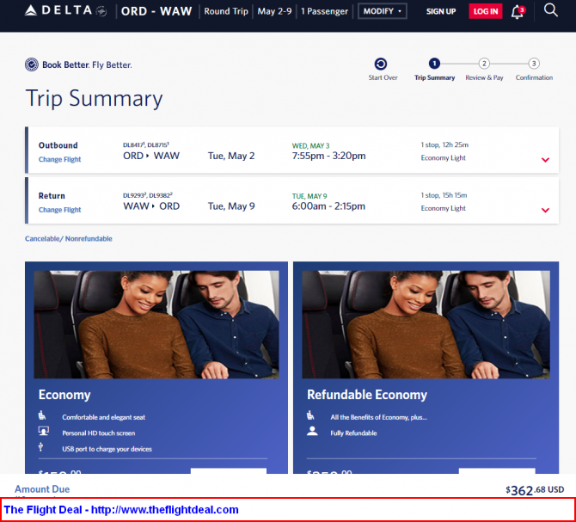Viewport: 576px width, 522px height.
Task: Click the Trip Summary step label
Action: tap(434, 77)
